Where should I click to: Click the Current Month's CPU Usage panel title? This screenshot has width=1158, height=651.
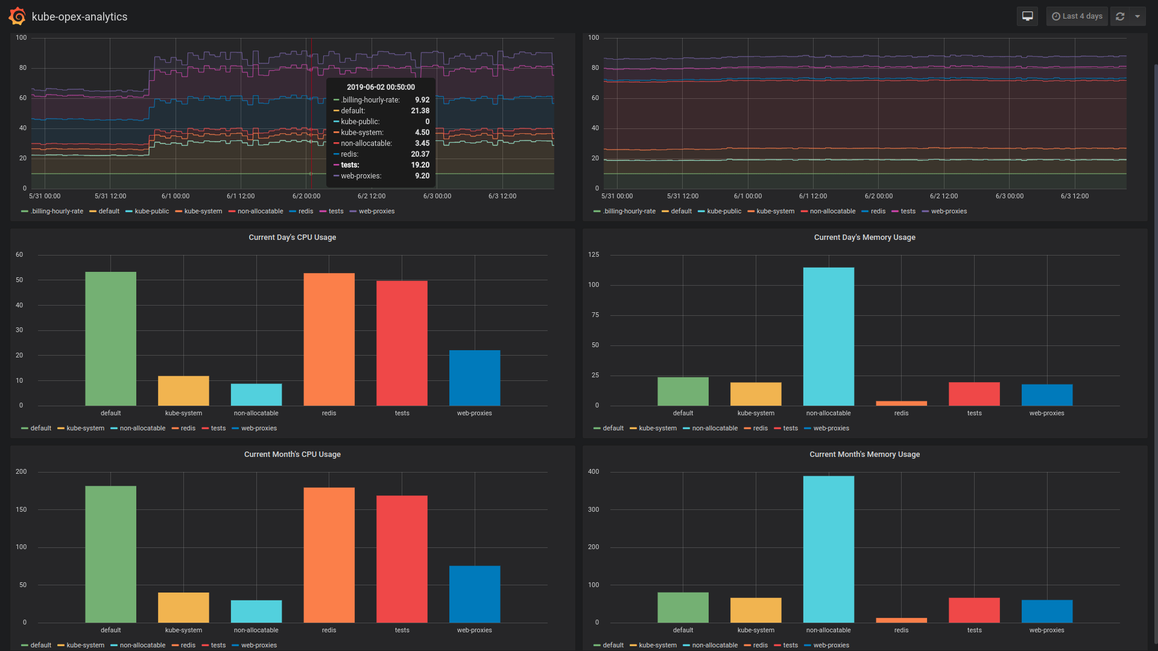292,454
